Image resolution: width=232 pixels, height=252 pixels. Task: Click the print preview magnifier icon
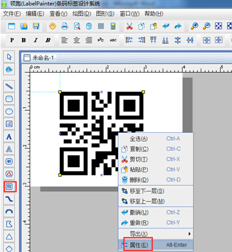(77, 26)
